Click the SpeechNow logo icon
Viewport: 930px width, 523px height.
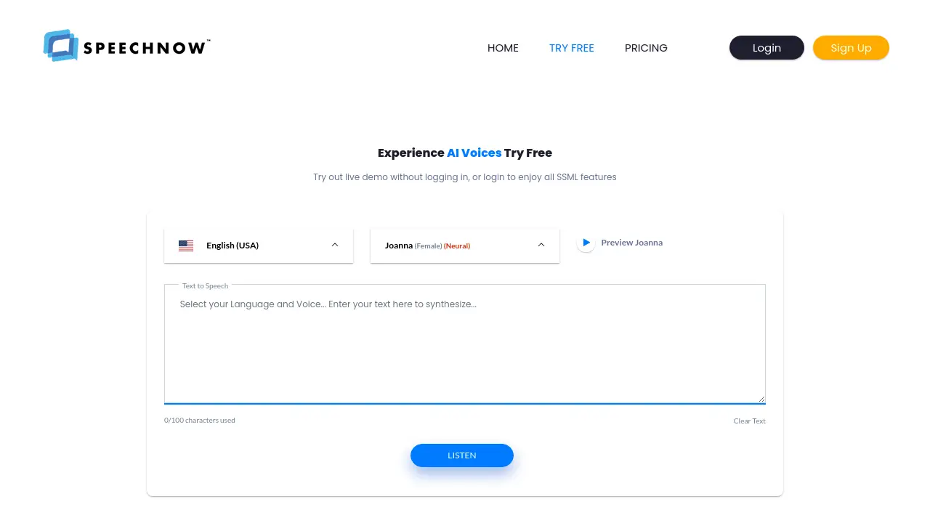coord(61,45)
